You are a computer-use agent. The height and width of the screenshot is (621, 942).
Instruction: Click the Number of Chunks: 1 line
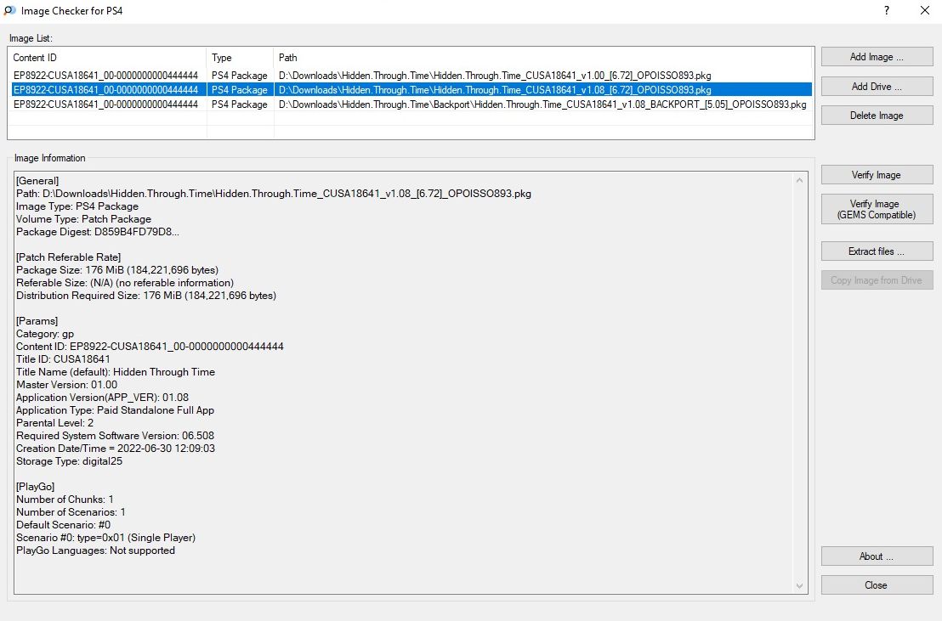click(x=65, y=500)
